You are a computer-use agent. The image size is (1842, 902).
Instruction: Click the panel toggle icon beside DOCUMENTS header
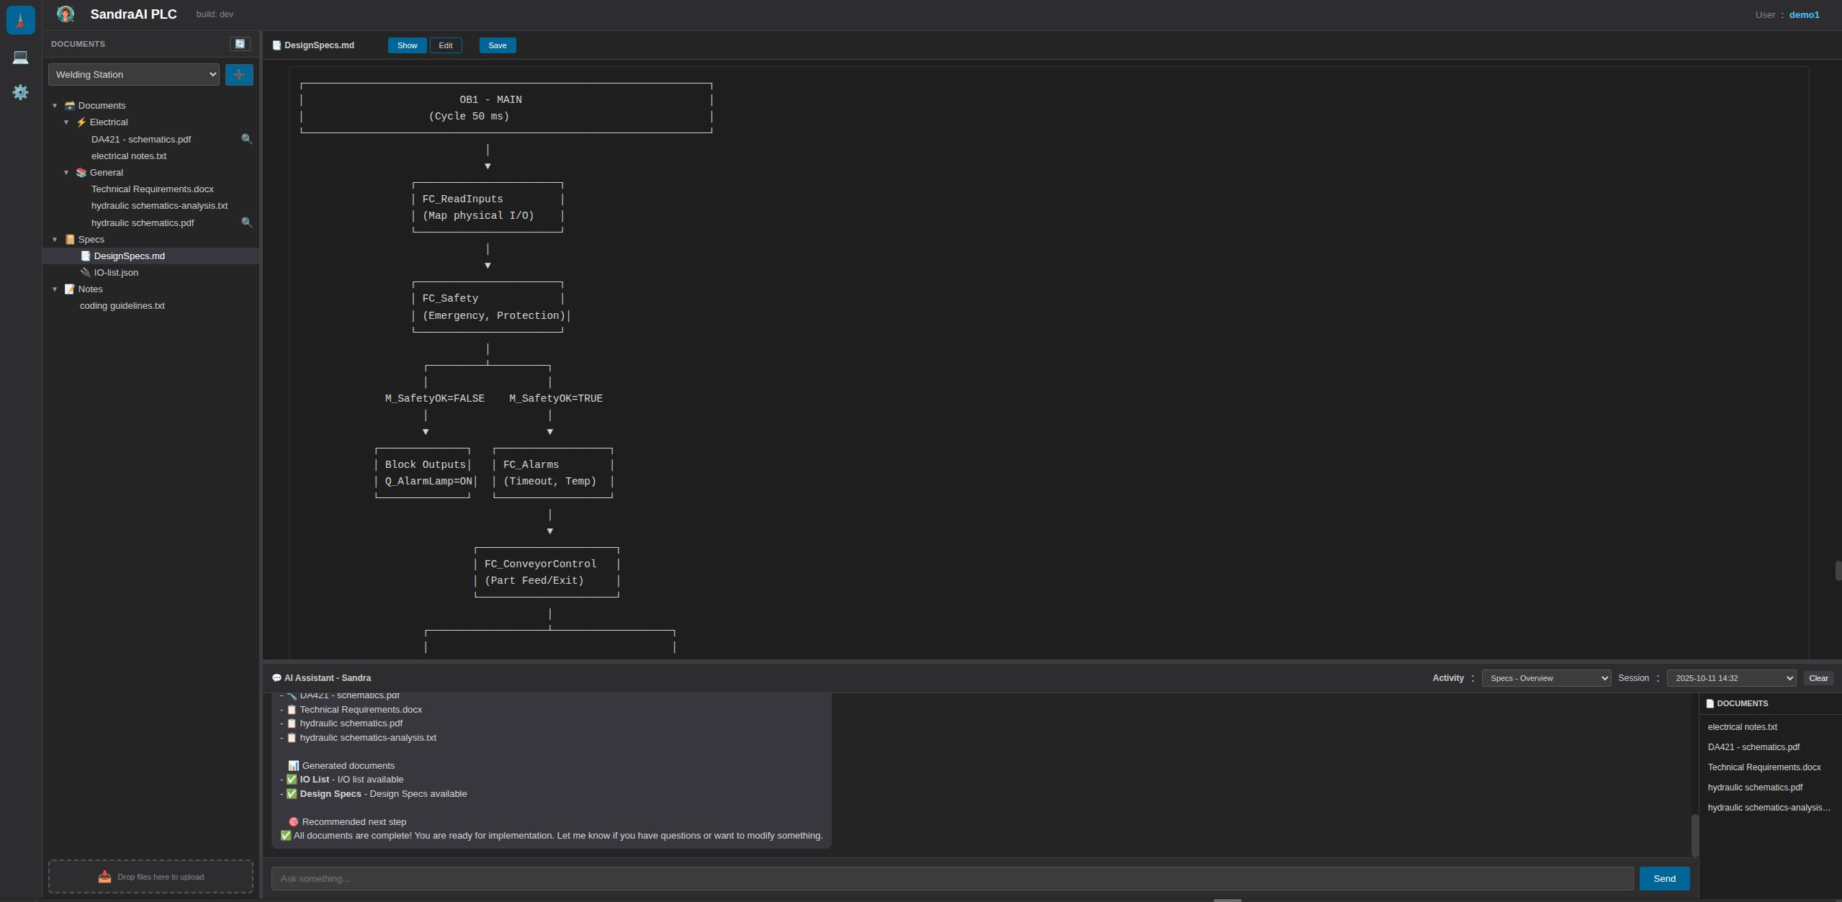239,43
